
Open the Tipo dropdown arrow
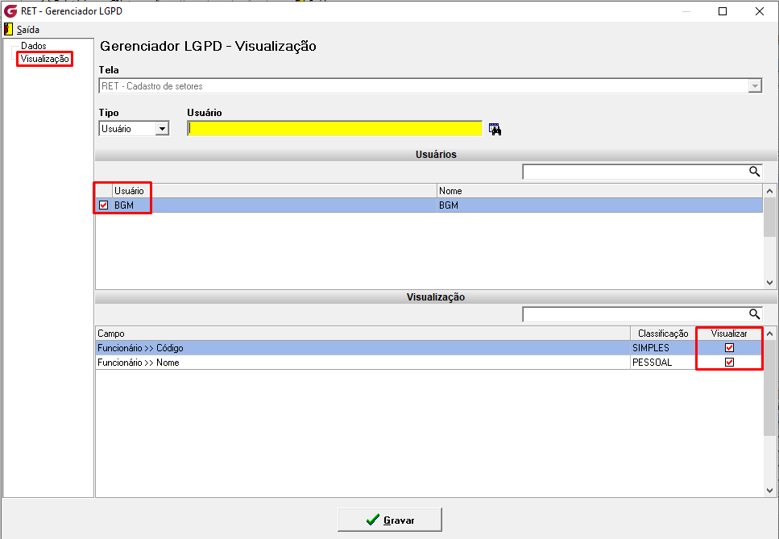click(x=162, y=129)
